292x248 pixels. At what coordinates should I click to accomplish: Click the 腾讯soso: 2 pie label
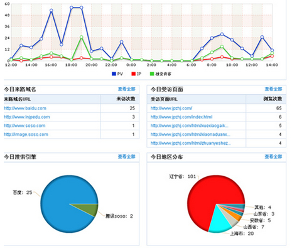[119, 216]
